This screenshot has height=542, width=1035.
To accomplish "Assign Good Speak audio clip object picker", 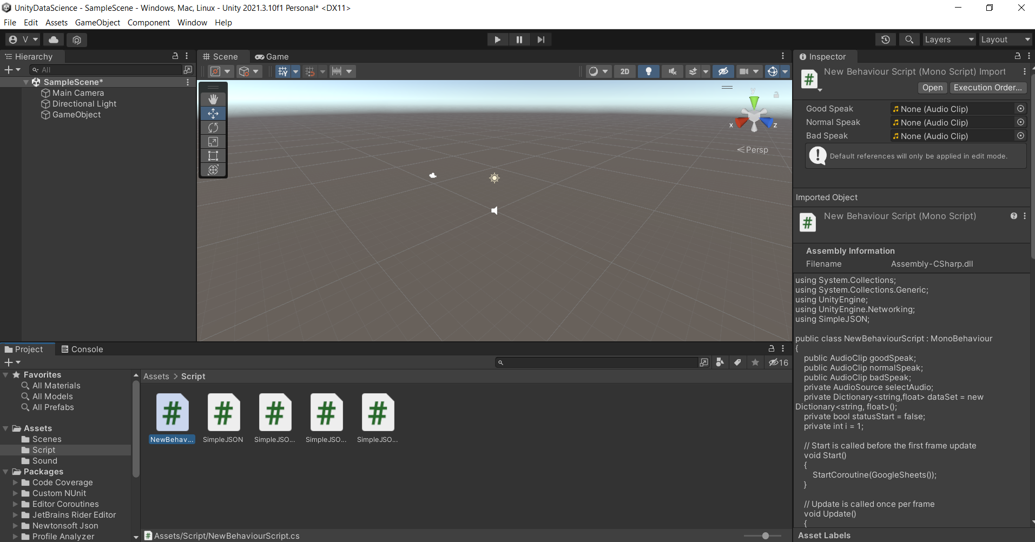I will 1020,109.
